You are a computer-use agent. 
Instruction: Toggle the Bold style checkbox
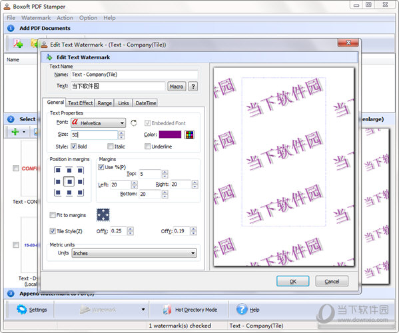pos(74,147)
